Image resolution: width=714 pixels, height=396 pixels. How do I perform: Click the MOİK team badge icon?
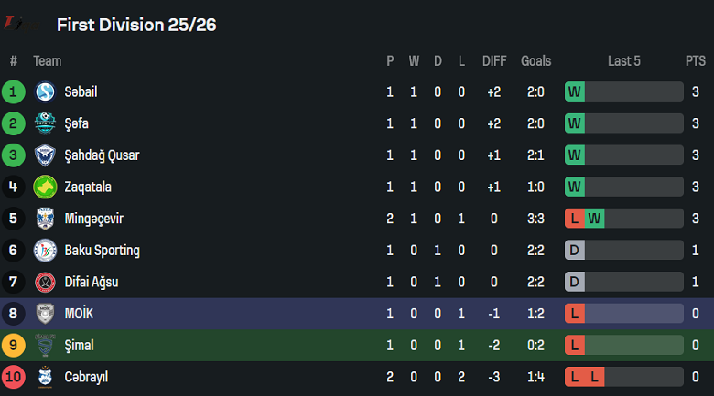45,314
